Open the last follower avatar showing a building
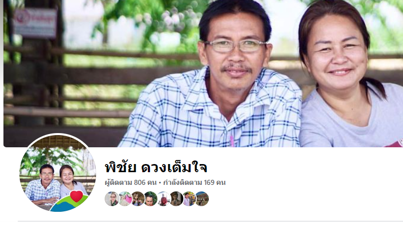 click(x=202, y=199)
